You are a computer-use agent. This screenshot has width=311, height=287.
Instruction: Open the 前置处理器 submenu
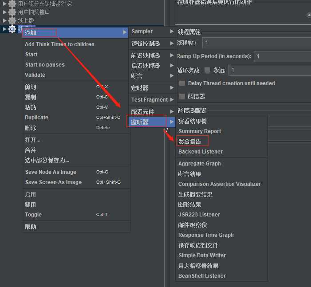pyautogui.click(x=152, y=55)
